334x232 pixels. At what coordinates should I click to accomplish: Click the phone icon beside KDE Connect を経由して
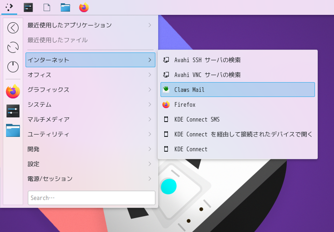pos(166,134)
